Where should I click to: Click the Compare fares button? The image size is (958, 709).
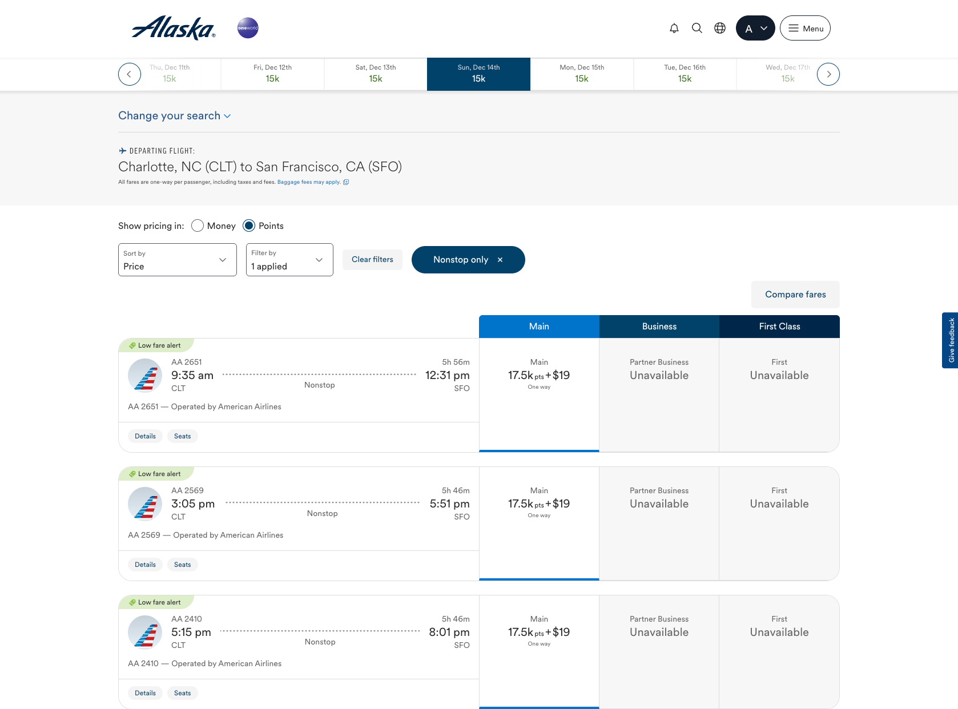click(795, 294)
